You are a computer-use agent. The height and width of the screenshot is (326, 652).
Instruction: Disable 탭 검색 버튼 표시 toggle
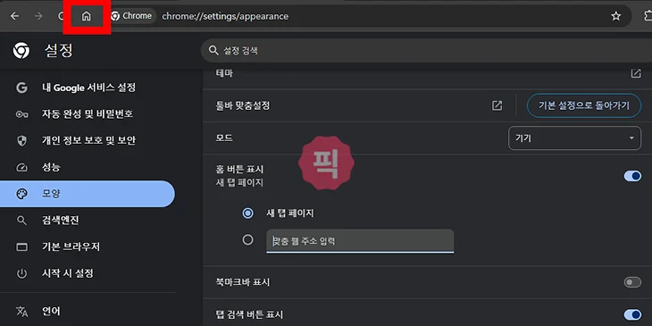click(x=632, y=314)
